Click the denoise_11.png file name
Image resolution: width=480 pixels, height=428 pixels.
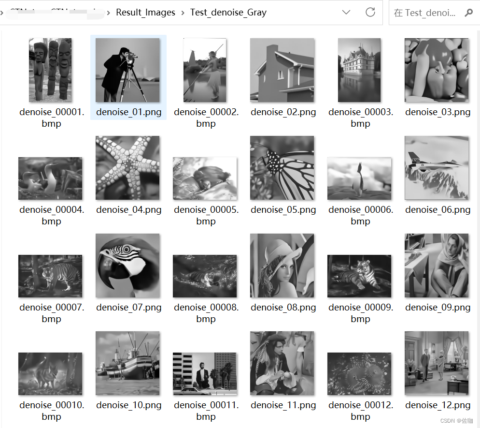(x=283, y=405)
